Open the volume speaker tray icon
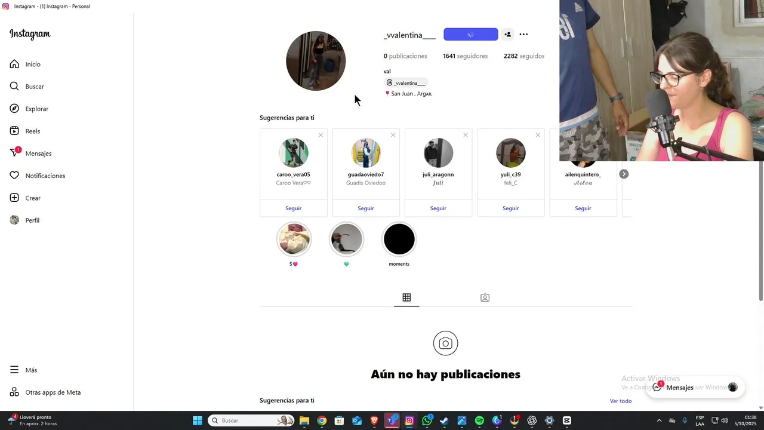This screenshot has height=430, width=764. (x=725, y=420)
